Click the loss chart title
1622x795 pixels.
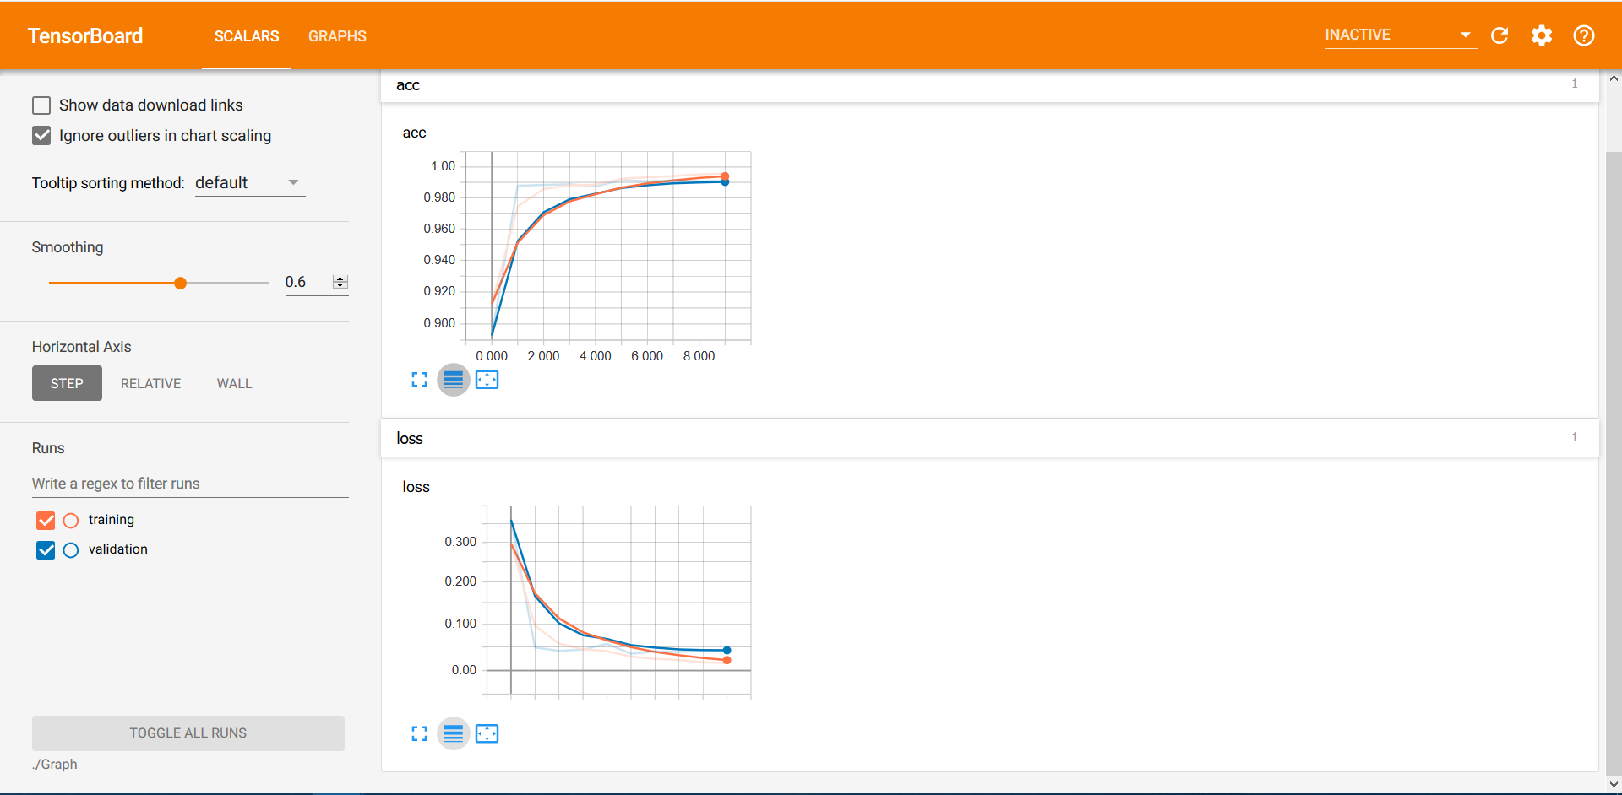(x=416, y=487)
